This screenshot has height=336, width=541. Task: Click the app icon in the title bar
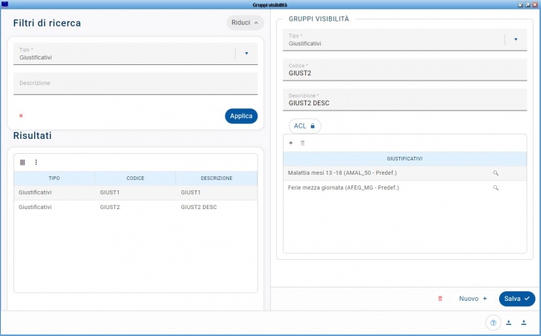[x=4, y=4]
